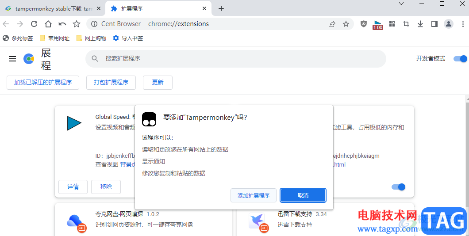Open the QR code grid icon
The height and width of the screenshot is (236, 469).
tap(392, 24)
